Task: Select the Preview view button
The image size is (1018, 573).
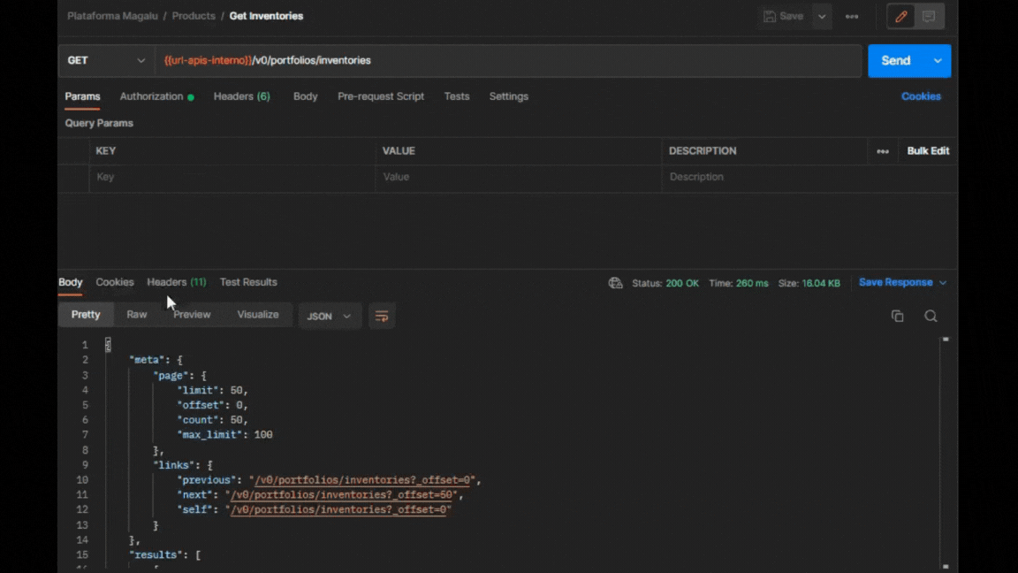Action: point(192,315)
